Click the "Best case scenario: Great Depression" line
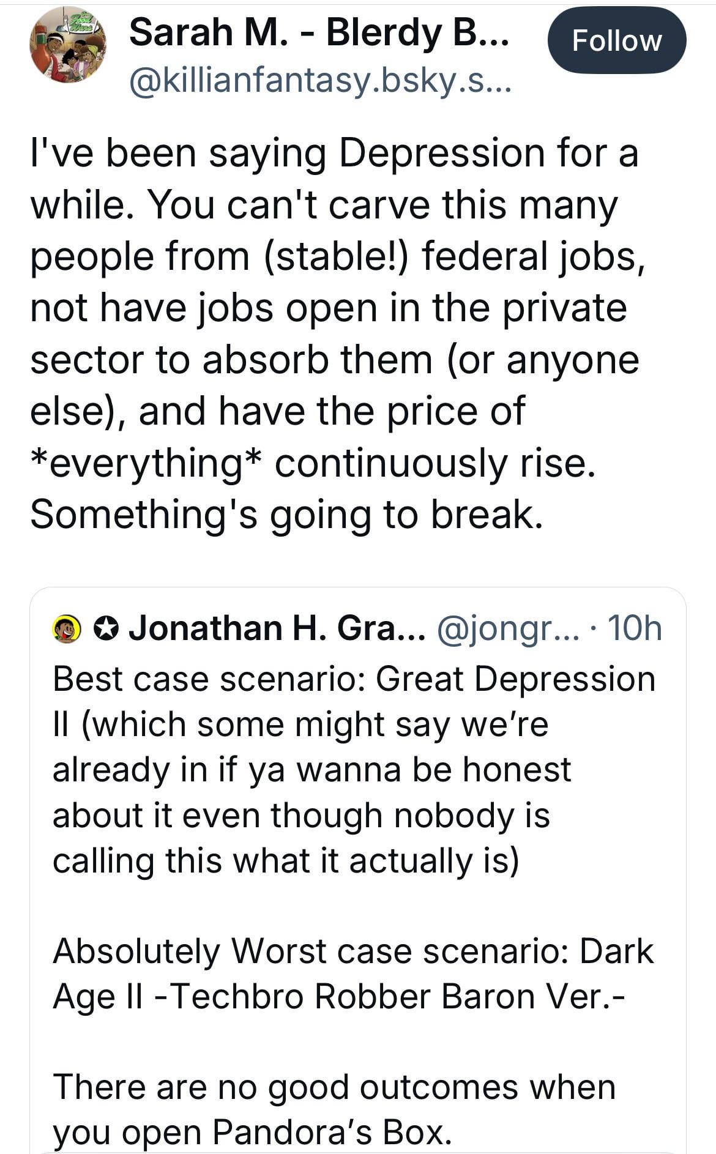Viewport: 716px width, 1154px height. click(354, 679)
